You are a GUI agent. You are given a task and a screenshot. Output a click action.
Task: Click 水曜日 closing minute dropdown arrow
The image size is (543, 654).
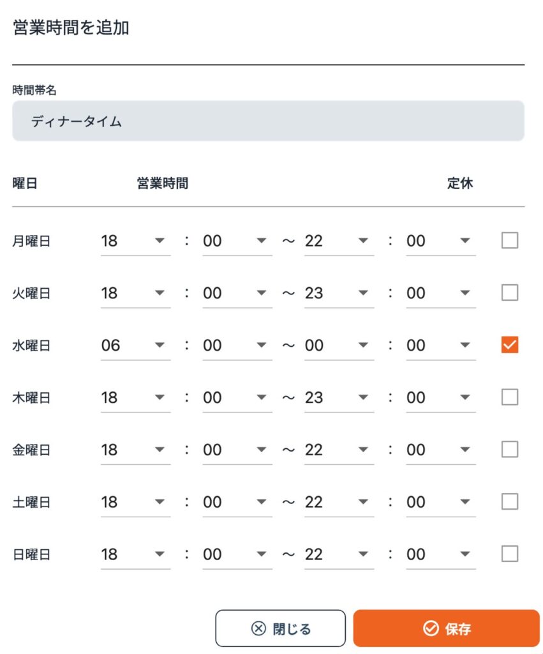coord(465,346)
